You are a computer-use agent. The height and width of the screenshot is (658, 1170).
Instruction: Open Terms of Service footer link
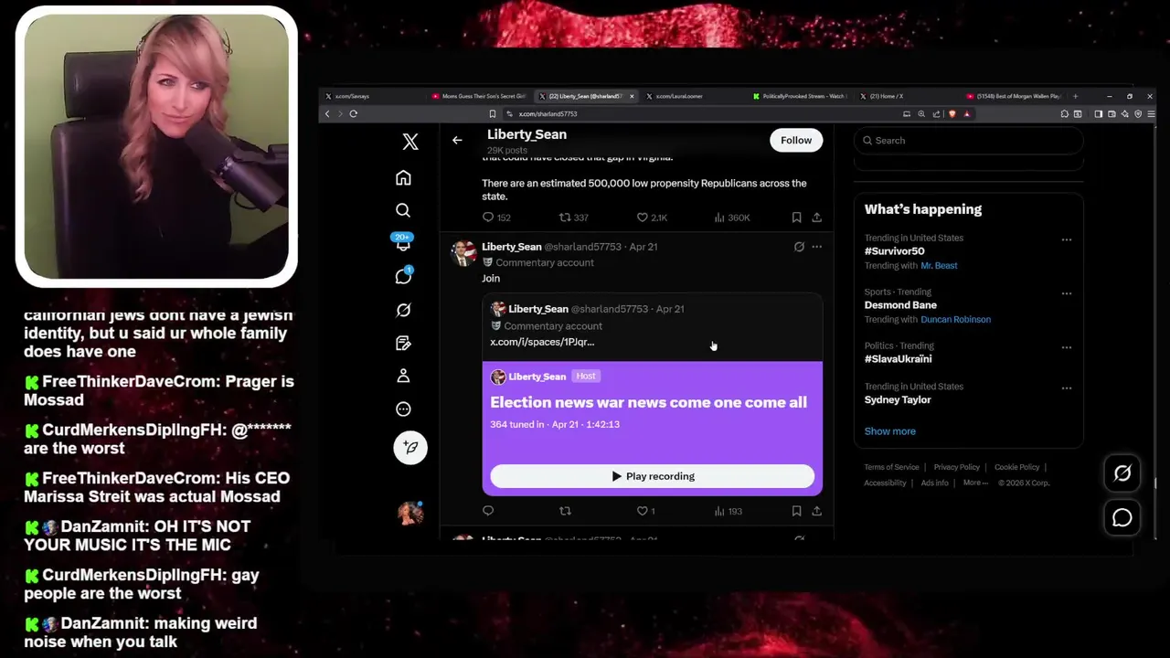(x=891, y=467)
